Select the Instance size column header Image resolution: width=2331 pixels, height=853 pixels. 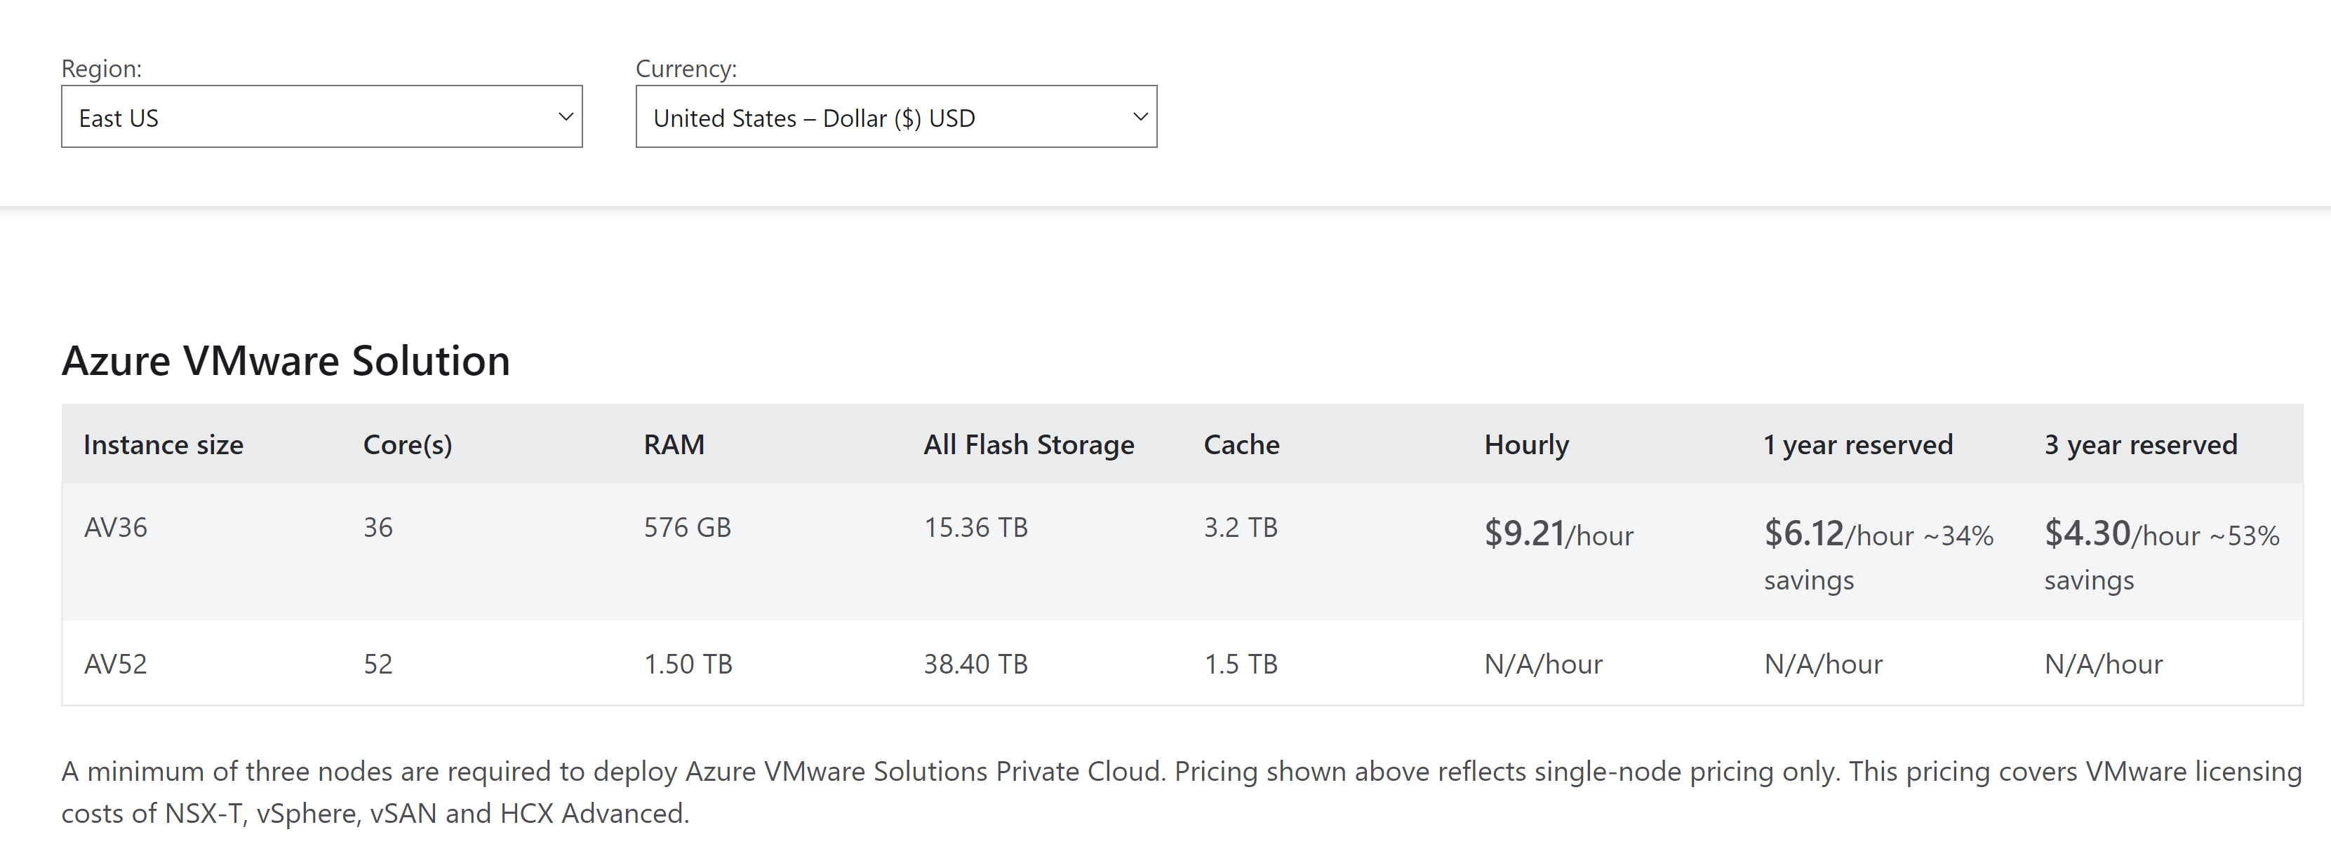point(163,444)
